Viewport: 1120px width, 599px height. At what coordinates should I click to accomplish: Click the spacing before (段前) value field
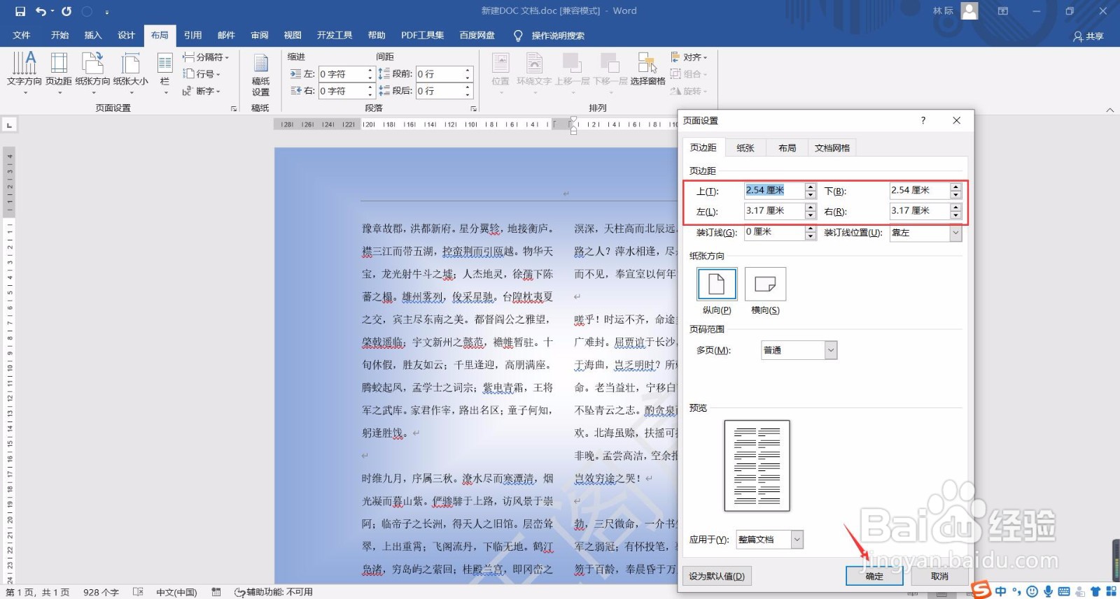click(440, 74)
